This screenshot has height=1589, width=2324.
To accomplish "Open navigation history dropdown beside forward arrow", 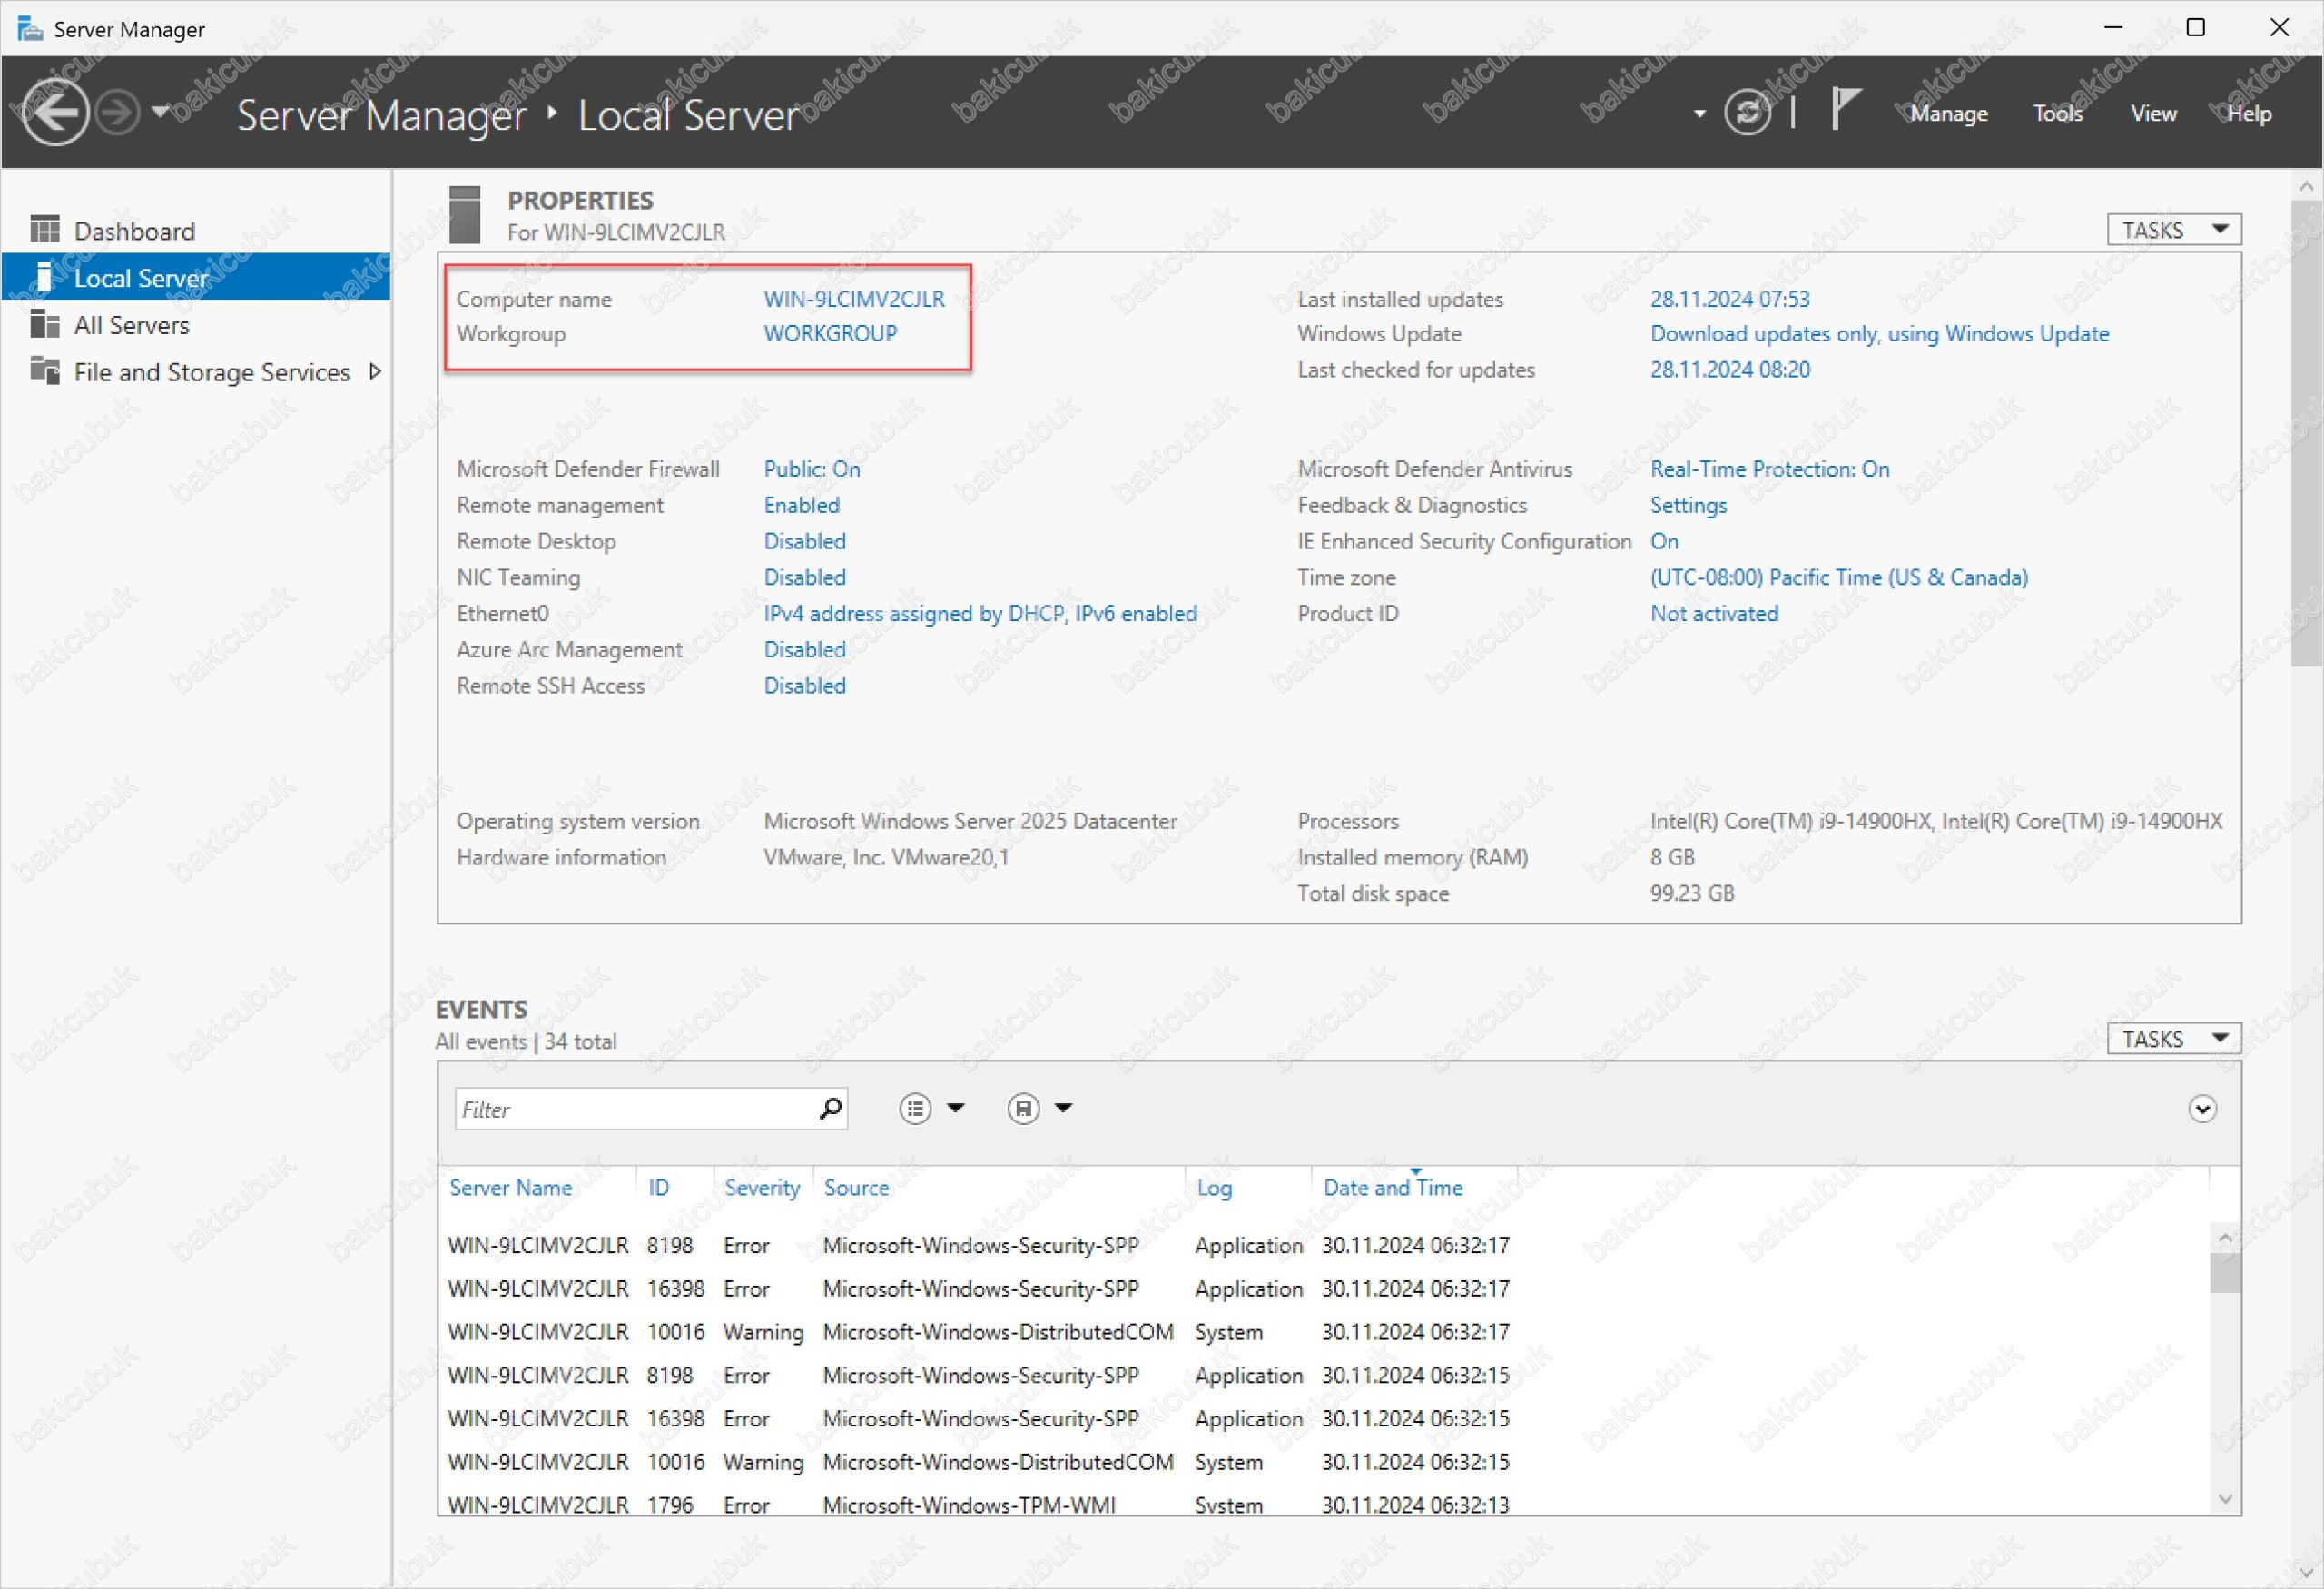I will coord(160,111).
